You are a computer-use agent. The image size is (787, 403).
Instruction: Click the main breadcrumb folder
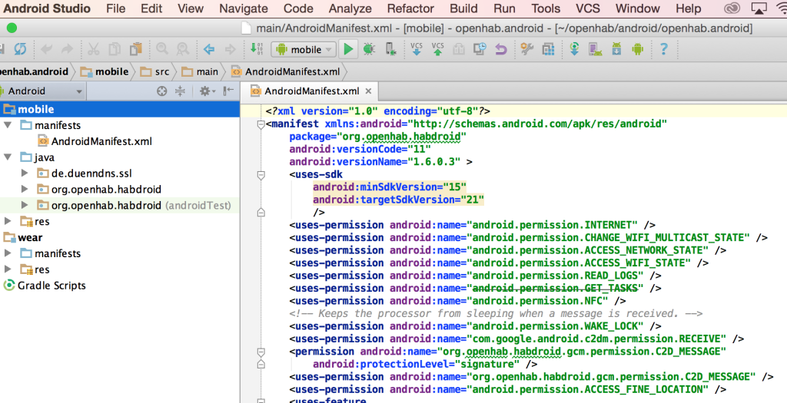(x=201, y=71)
